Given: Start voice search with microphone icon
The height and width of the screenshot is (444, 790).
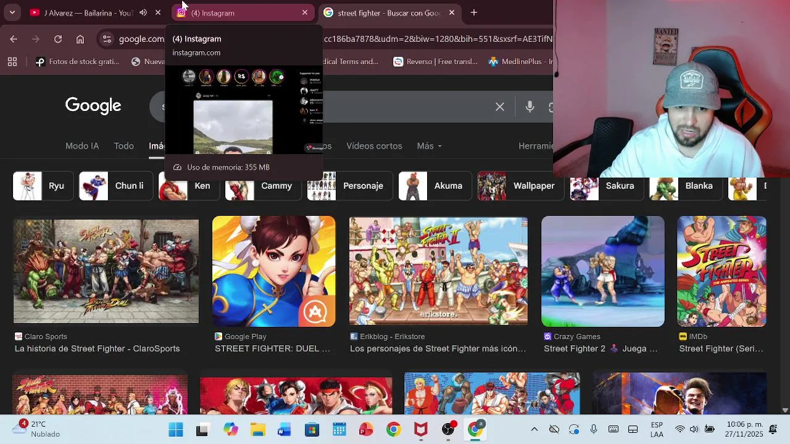Looking at the screenshot, I should pos(530,107).
